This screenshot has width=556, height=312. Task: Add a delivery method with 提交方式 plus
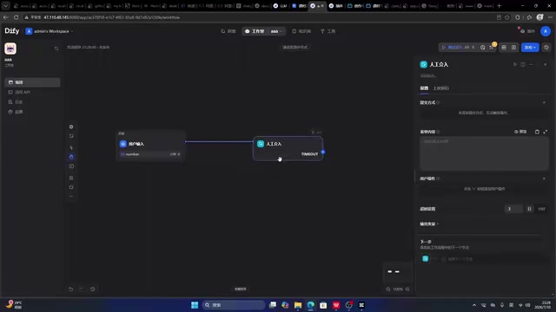coord(544,102)
